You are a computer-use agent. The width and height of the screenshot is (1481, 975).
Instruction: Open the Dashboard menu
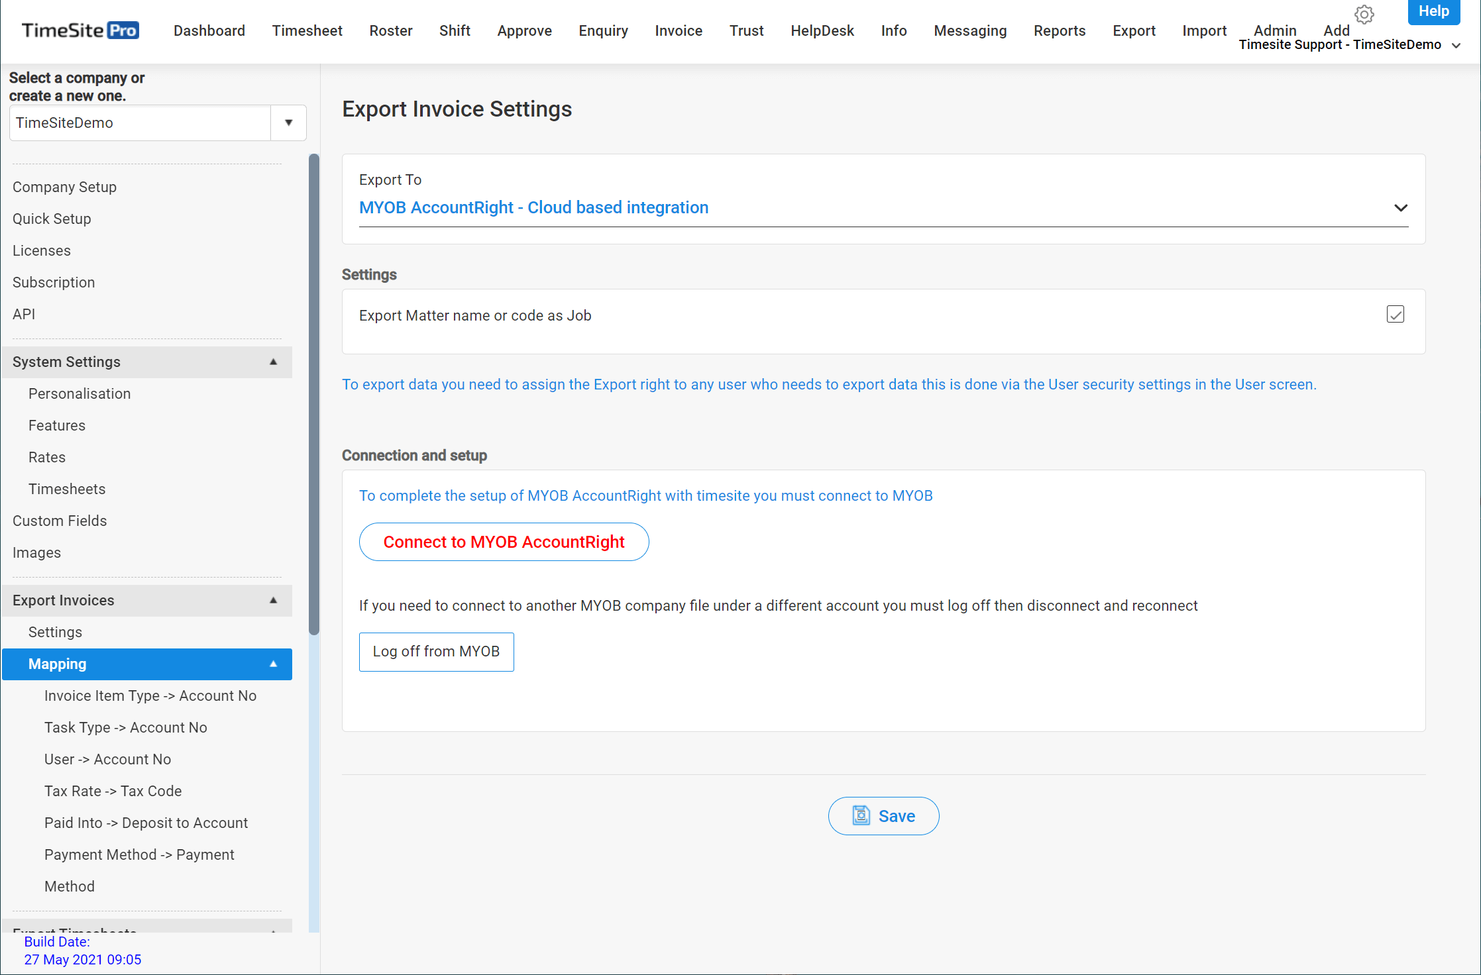tap(209, 30)
